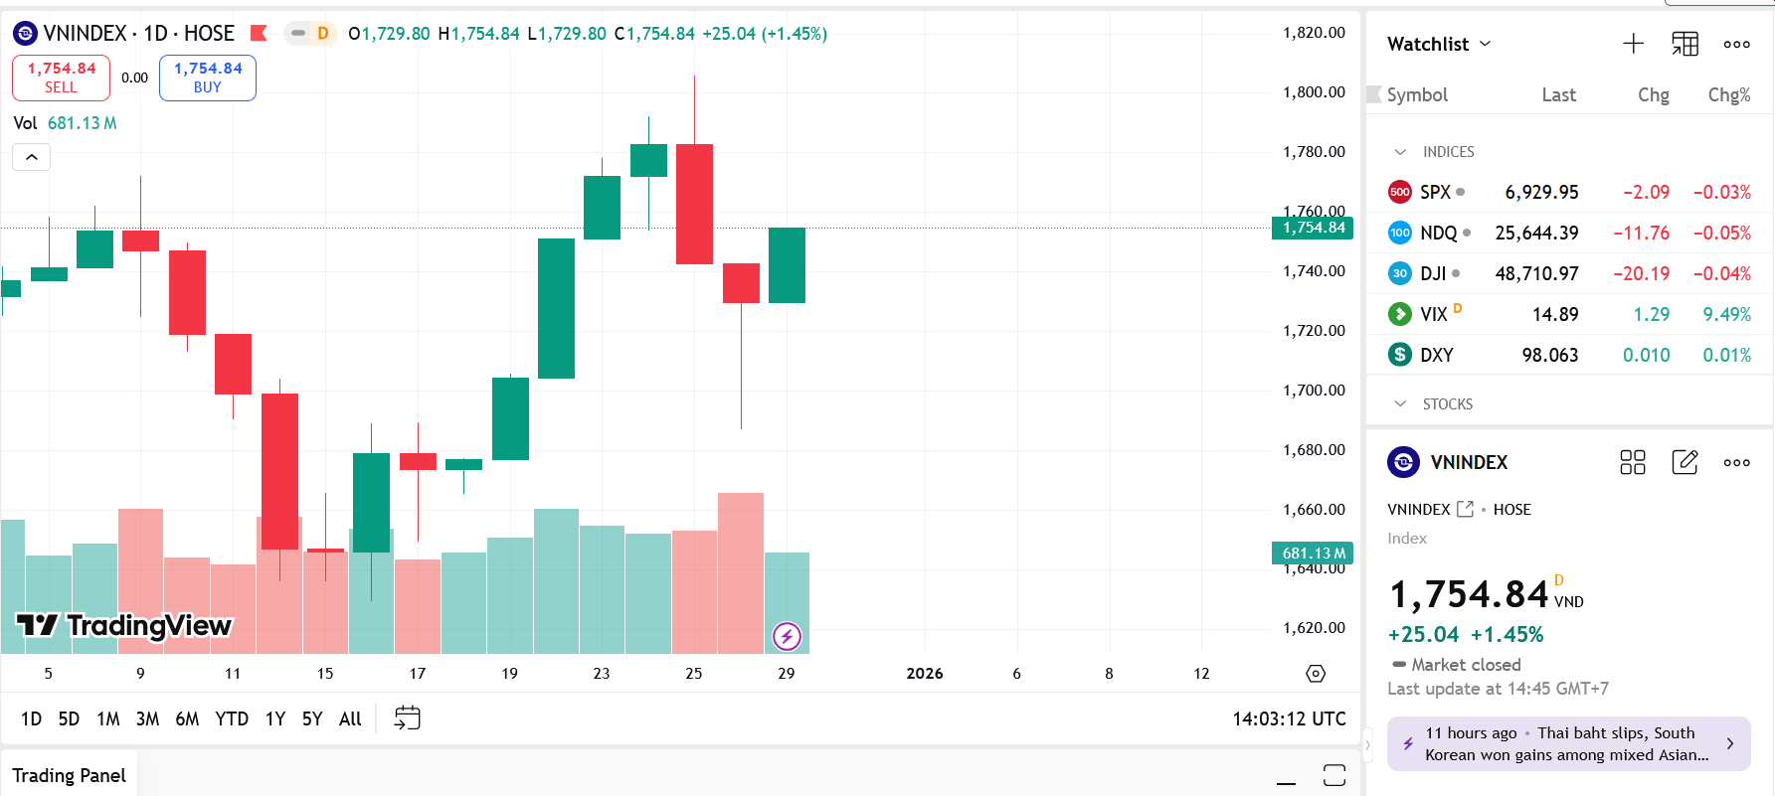Open VNINDEX in a new window icon
Image resolution: width=1775 pixels, height=796 pixels.
point(1464,508)
